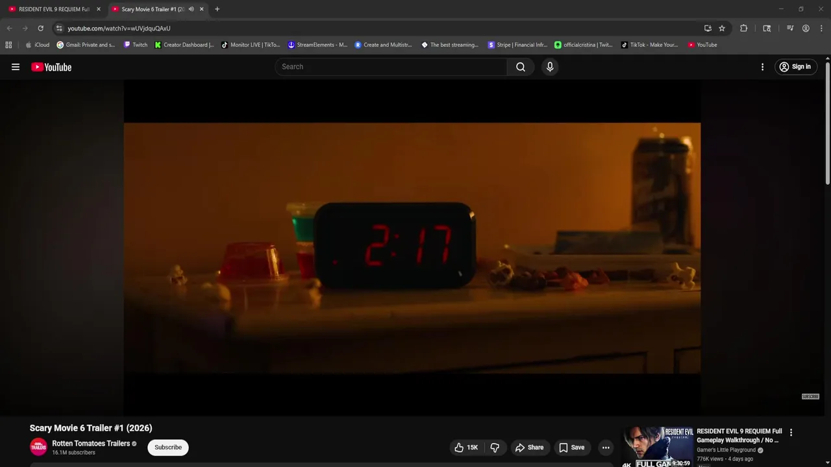The image size is (831, 467).
Task: View site information icon in address bar
Action: point(59,29)
